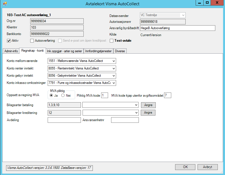Close the Avtalekort window

217,3
